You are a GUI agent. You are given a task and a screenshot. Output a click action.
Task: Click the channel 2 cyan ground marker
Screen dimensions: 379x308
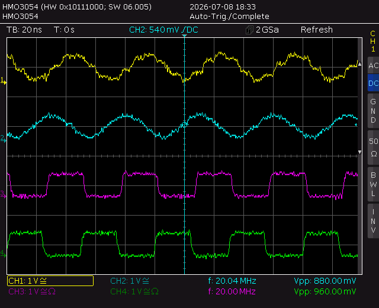(4, 139)
